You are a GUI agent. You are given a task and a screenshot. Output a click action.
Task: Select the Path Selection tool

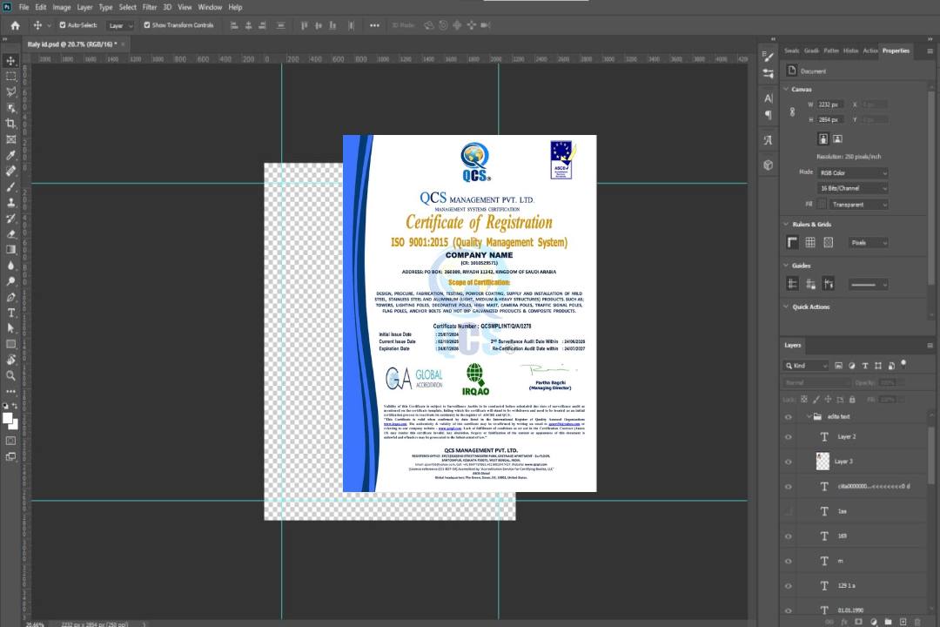click(x=10, y=328)
